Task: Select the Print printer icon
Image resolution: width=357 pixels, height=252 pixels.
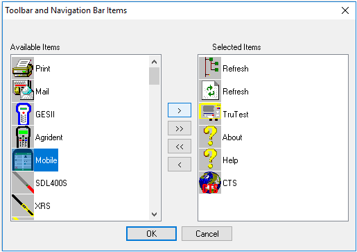Action: pos(23,68)
